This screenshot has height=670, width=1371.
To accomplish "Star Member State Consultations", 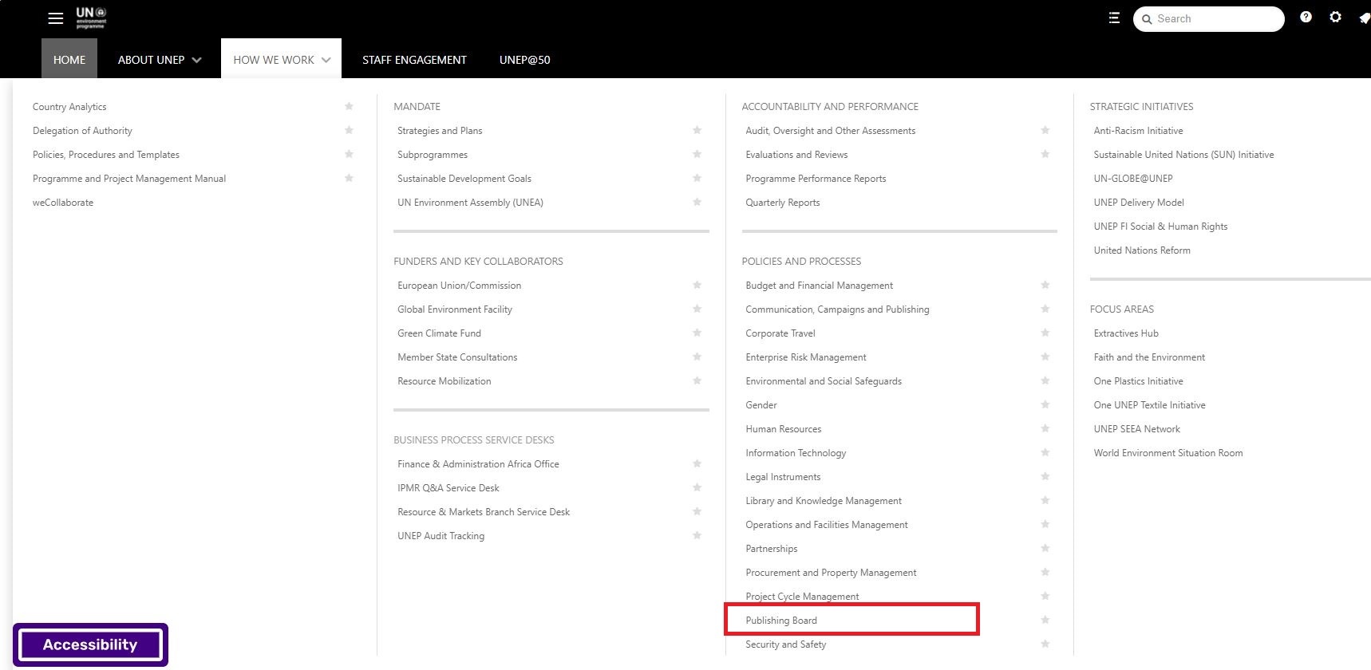I will [697, 357].
